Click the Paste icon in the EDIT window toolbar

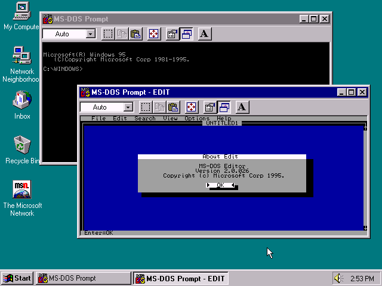(173, 107)
